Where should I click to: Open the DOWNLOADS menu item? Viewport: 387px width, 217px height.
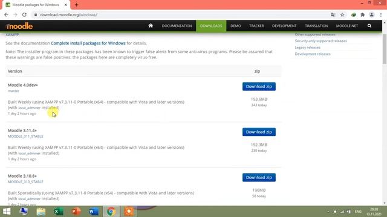point(211,26)
